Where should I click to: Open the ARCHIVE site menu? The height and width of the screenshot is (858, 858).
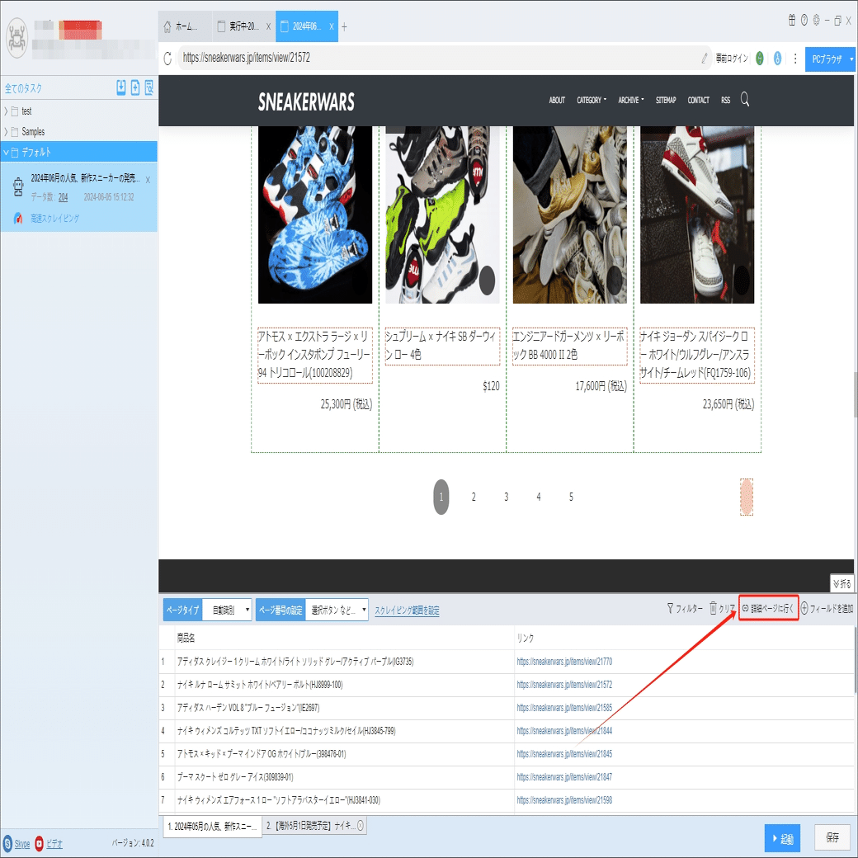pyautogui.click(x=631, y=100)
